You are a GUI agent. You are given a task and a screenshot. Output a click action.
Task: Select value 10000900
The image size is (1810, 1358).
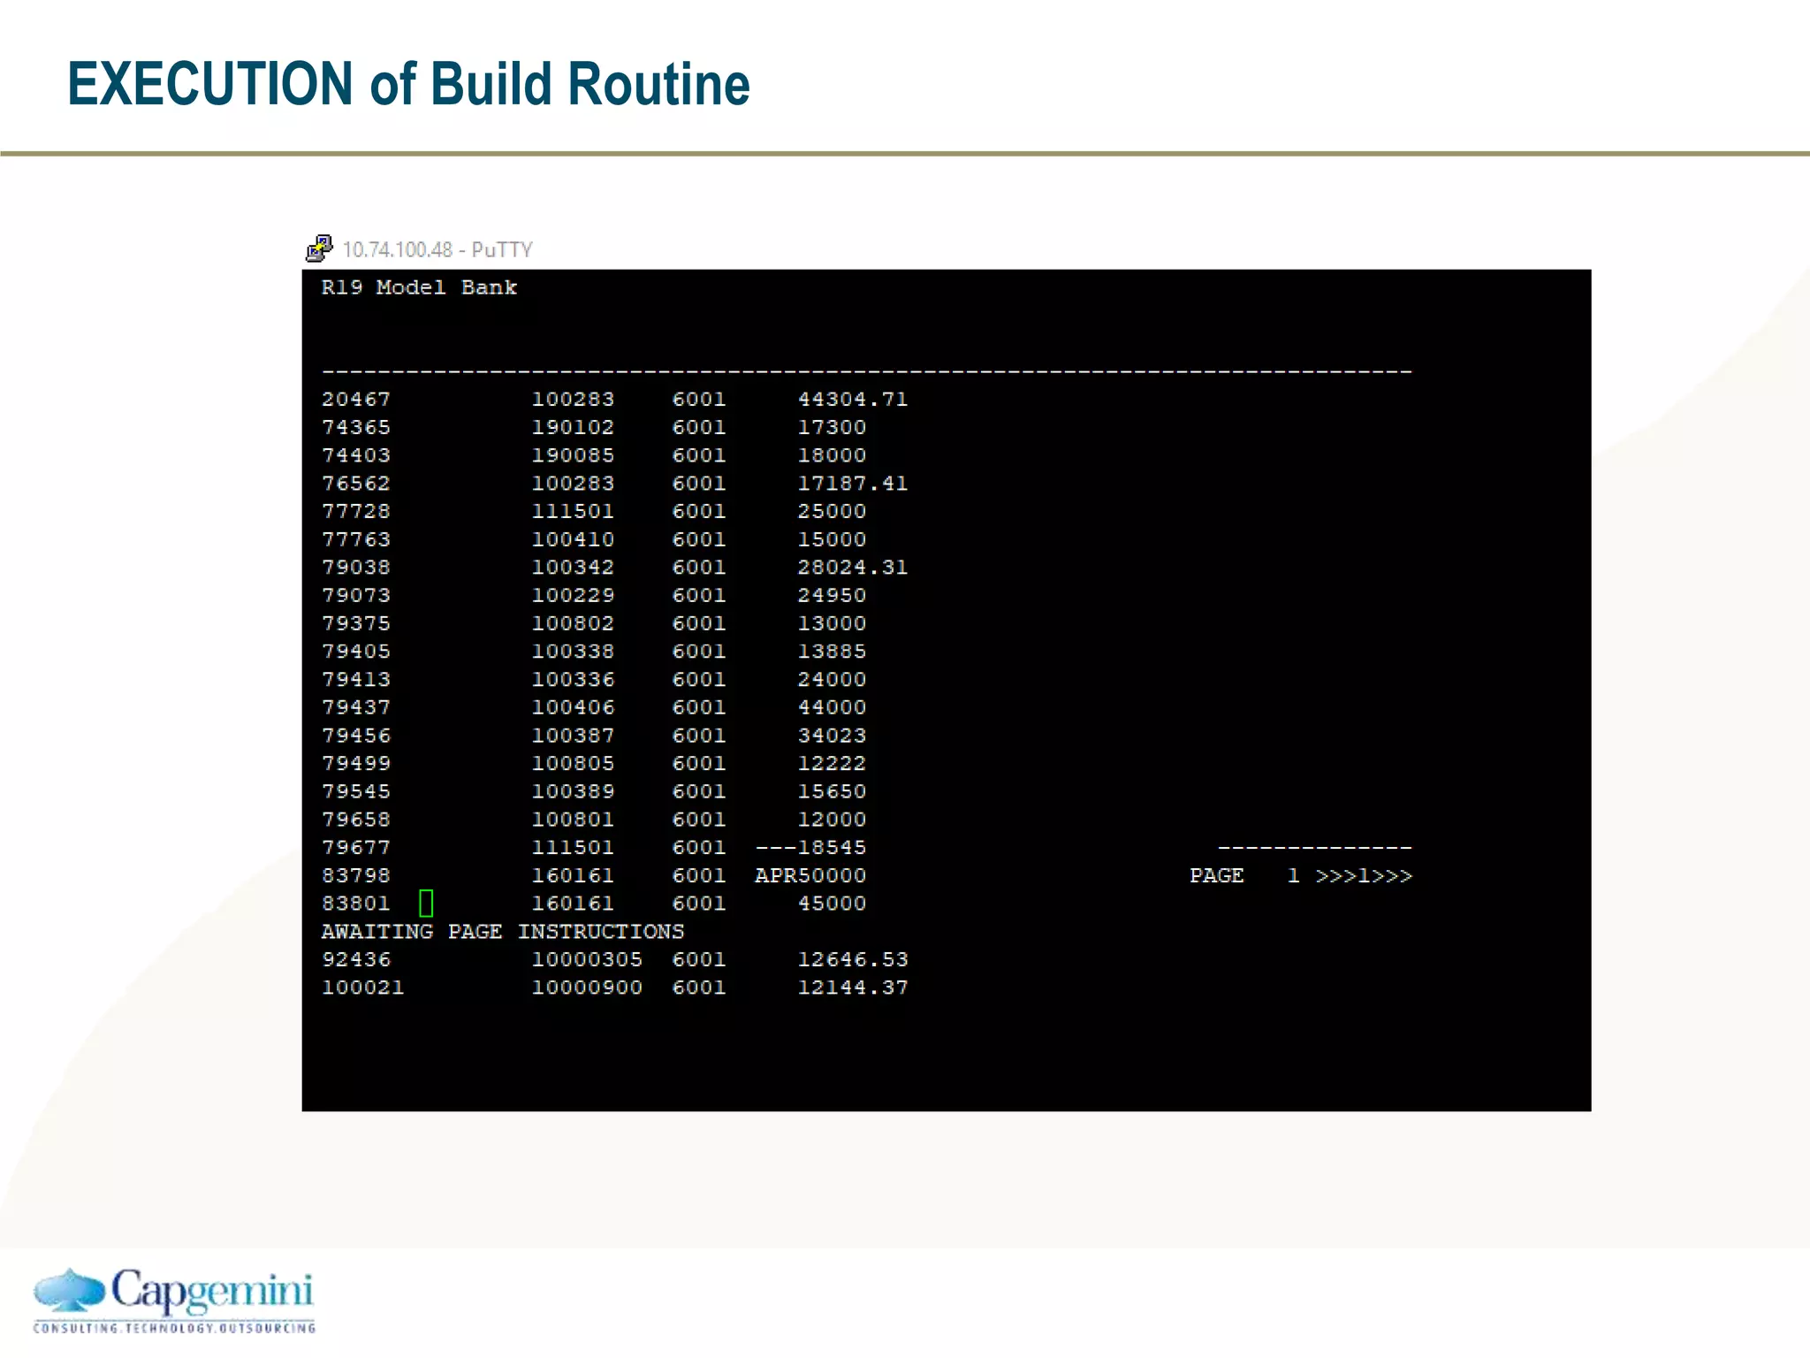click(587, 988)
